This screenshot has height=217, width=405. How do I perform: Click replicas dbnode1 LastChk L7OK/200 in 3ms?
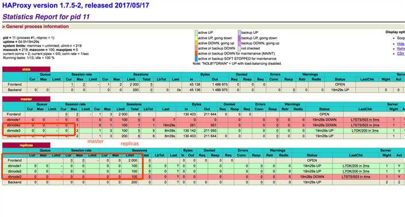pos(356,166)
